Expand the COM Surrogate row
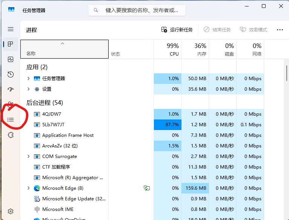 pos(28,156)
